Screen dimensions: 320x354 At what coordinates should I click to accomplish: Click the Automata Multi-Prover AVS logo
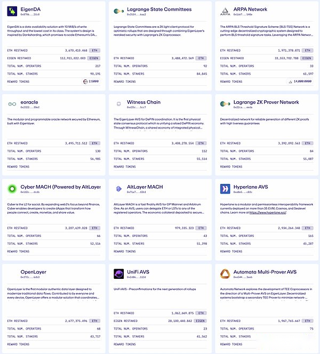pyautogui.click(x=225, y=274)
